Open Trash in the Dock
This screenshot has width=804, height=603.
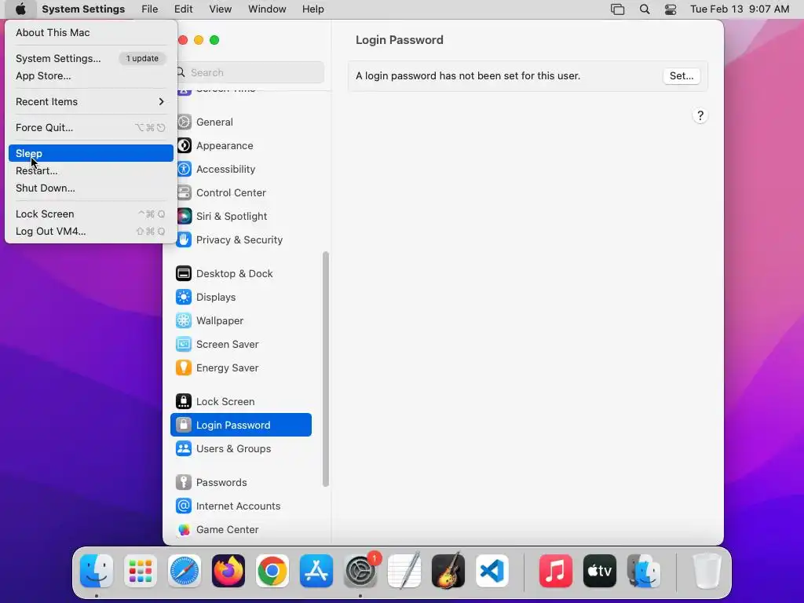[x=707, y=571]
